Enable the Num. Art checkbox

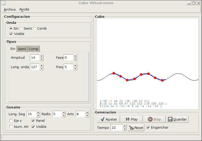click(x=11, y=127)
